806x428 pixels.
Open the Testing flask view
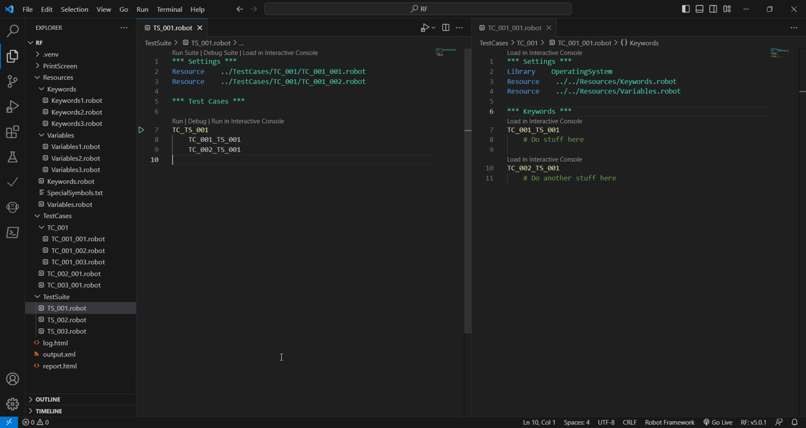[13, 157]
